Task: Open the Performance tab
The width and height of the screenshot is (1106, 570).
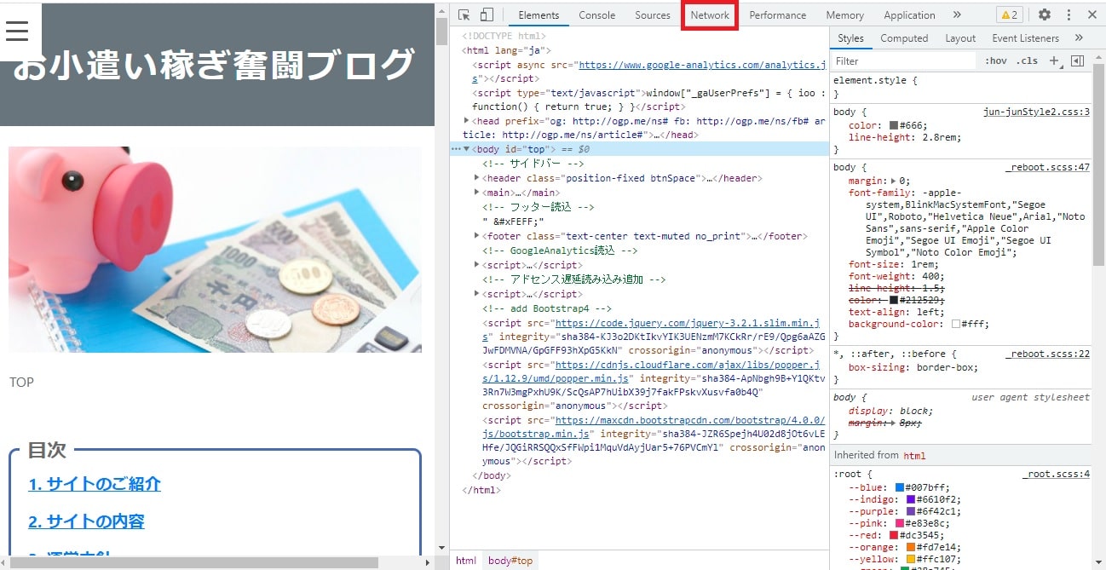Action: pyautogui.click(x=777, y=15)
